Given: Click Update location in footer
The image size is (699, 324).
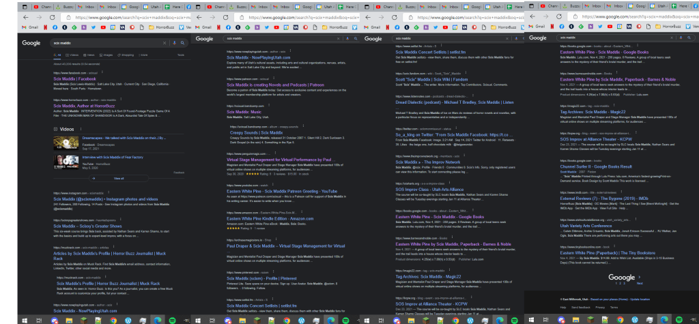Looking at the screenshot, I should tap(640, 299).
